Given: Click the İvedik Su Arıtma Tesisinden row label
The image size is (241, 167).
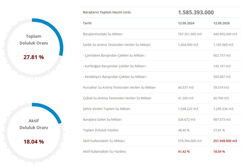Looking at the screenshot, I should [x=117, y=45].
